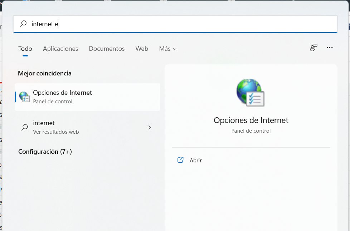Click Panel de control text in preview pane
The height and width of the screenshot is (231, 350).
(x=251, y=131)
